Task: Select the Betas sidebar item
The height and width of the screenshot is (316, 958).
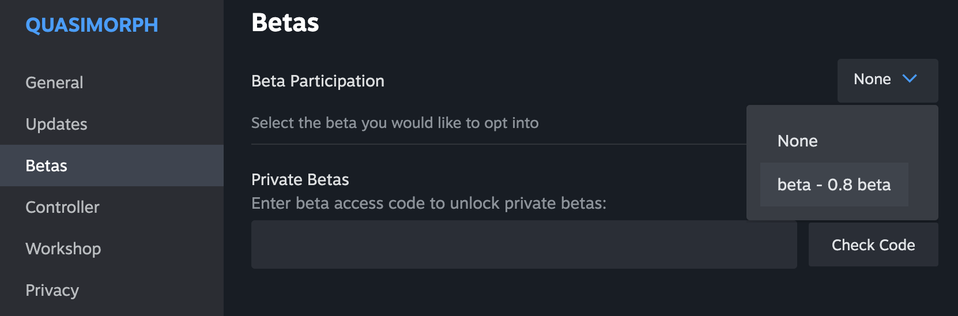Action: [112, 165]
